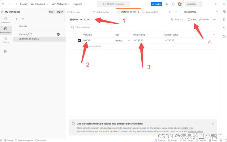
Task: Dismiss the variables info banner
Action: 213,124
